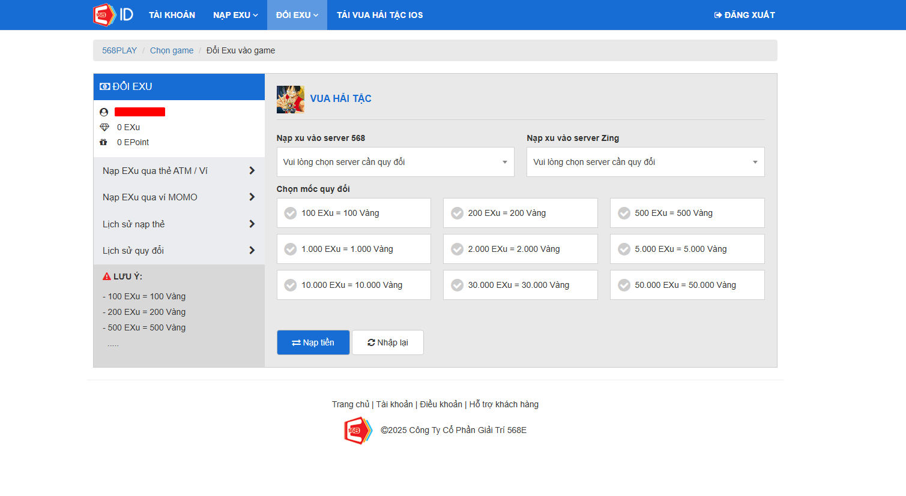Open Lịch sử quy đổi in sidebar
The width and height of the screenshot is (906, 496).
(x=179, y=251)
